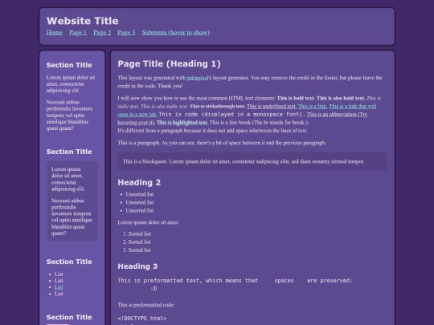Image resolution: width=434 pixels, height=325 pixels.
Task: Navigate to Page 3
Action: (126, 32)
